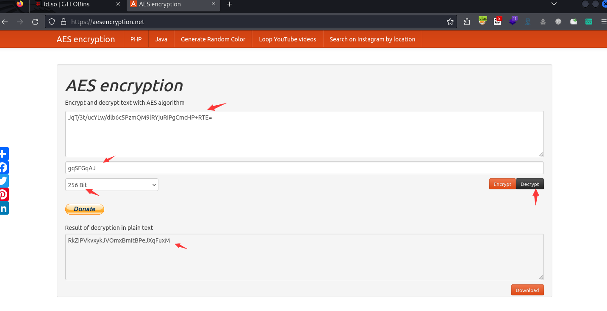Open Loop YouTube videos link

coord(288,39)
